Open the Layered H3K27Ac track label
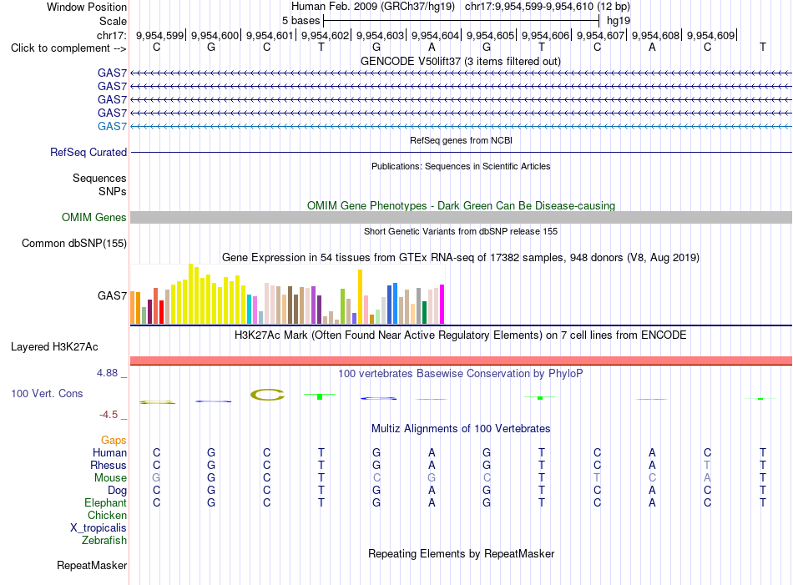 tap(54, 347)
